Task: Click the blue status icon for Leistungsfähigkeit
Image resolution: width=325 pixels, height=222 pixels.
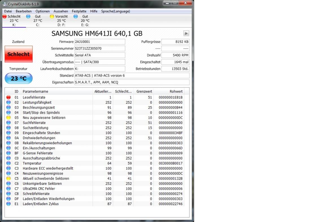Action: [x=8, y=102]
